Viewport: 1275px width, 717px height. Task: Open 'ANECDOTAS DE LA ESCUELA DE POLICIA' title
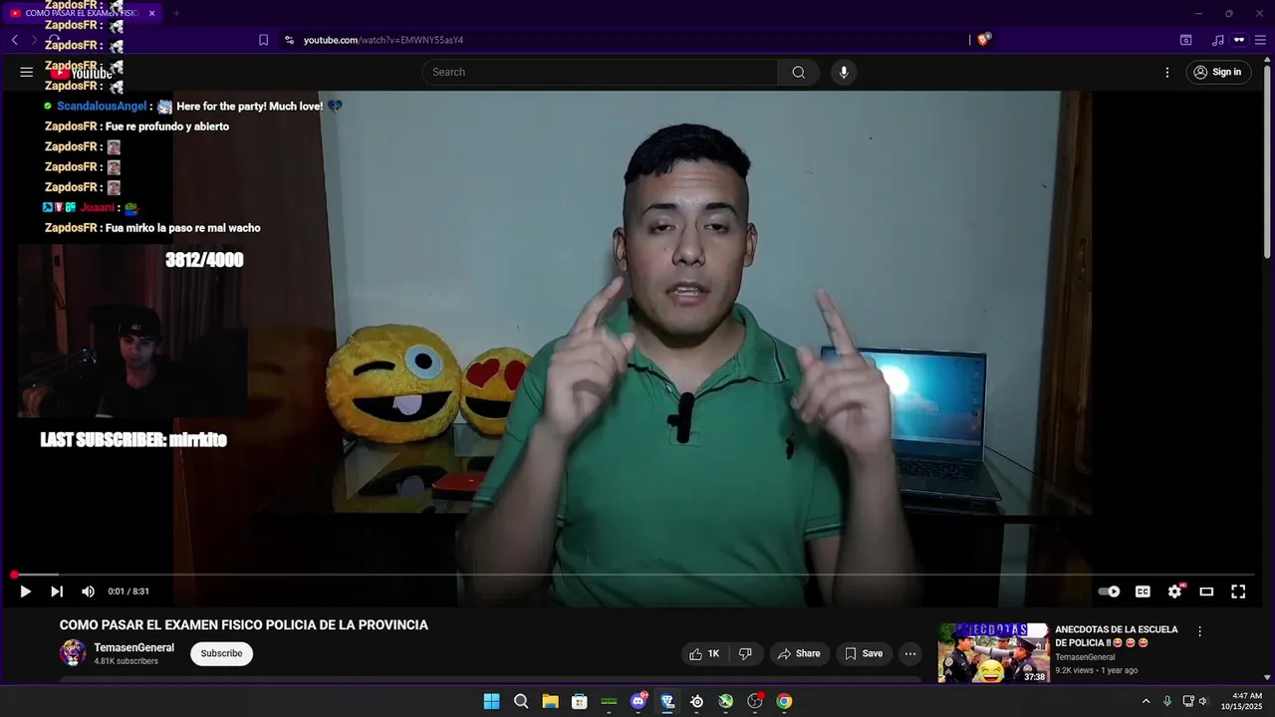pos(1117,636)
